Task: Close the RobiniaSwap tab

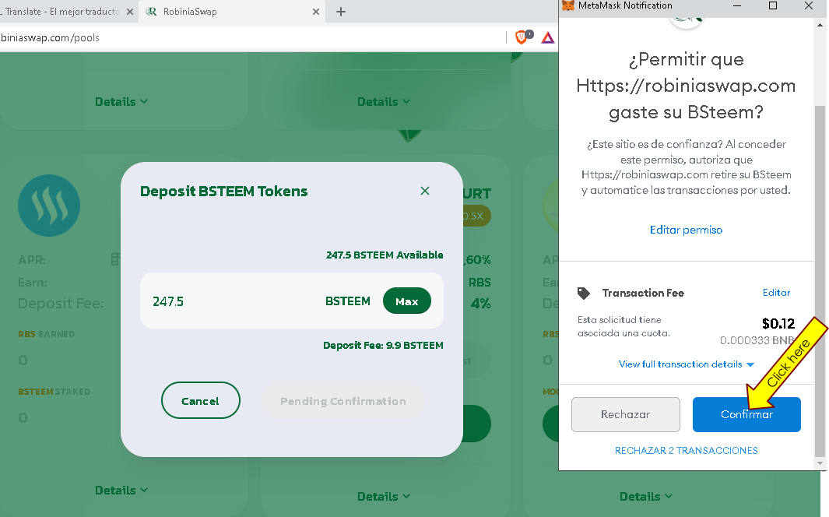Action: (x=315, y=12)
